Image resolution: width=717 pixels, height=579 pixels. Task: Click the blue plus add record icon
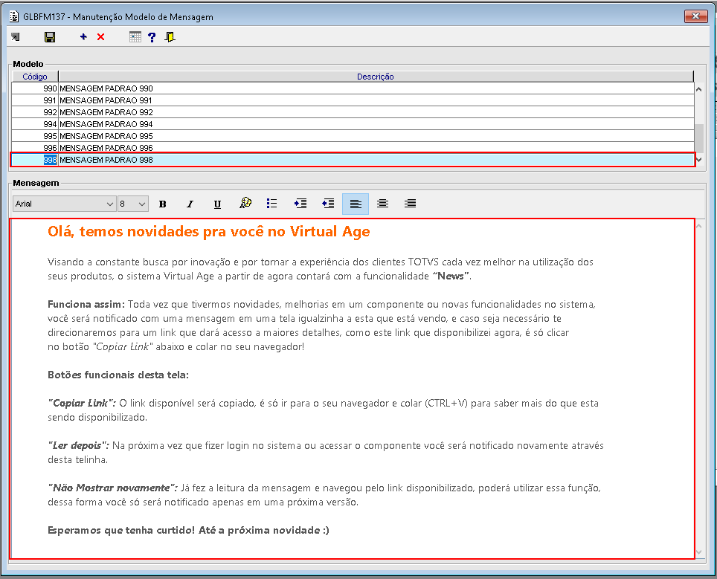pos(83,37)
